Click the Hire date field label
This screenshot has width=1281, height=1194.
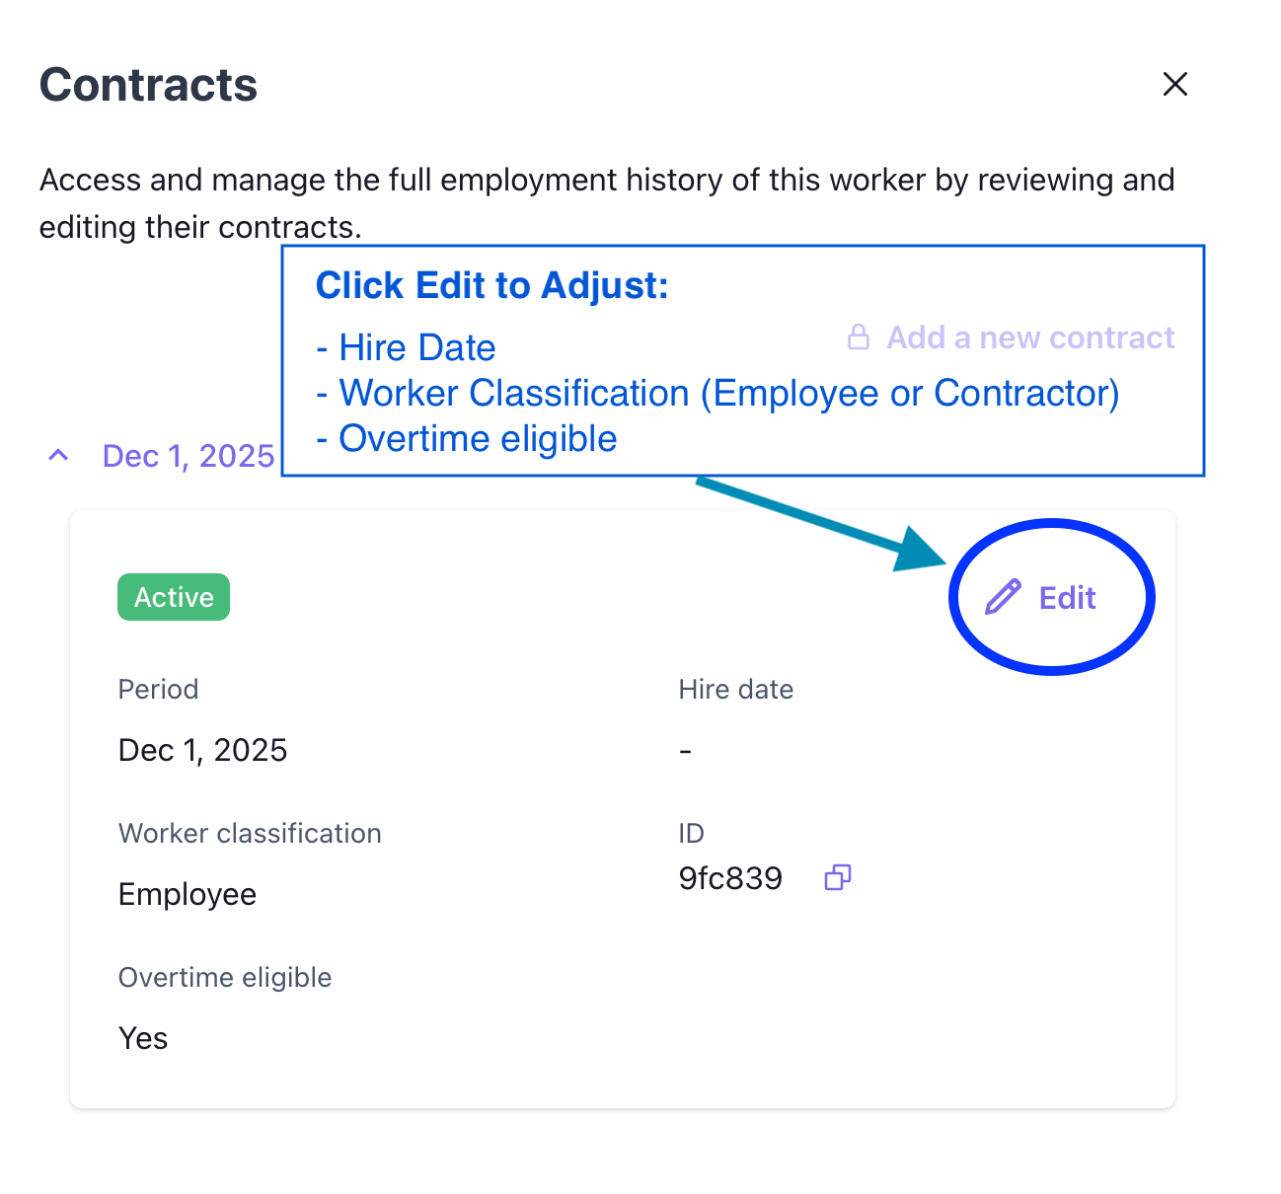(x=735, y=689)
